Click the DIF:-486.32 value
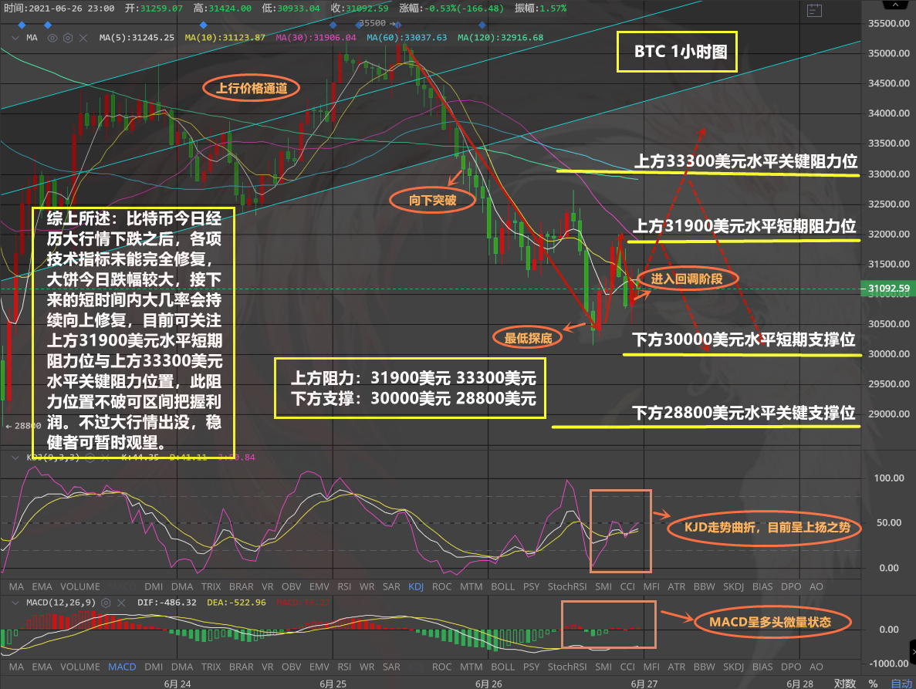 (167, 603)
